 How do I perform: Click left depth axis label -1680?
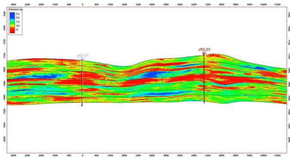coord(4,28)
